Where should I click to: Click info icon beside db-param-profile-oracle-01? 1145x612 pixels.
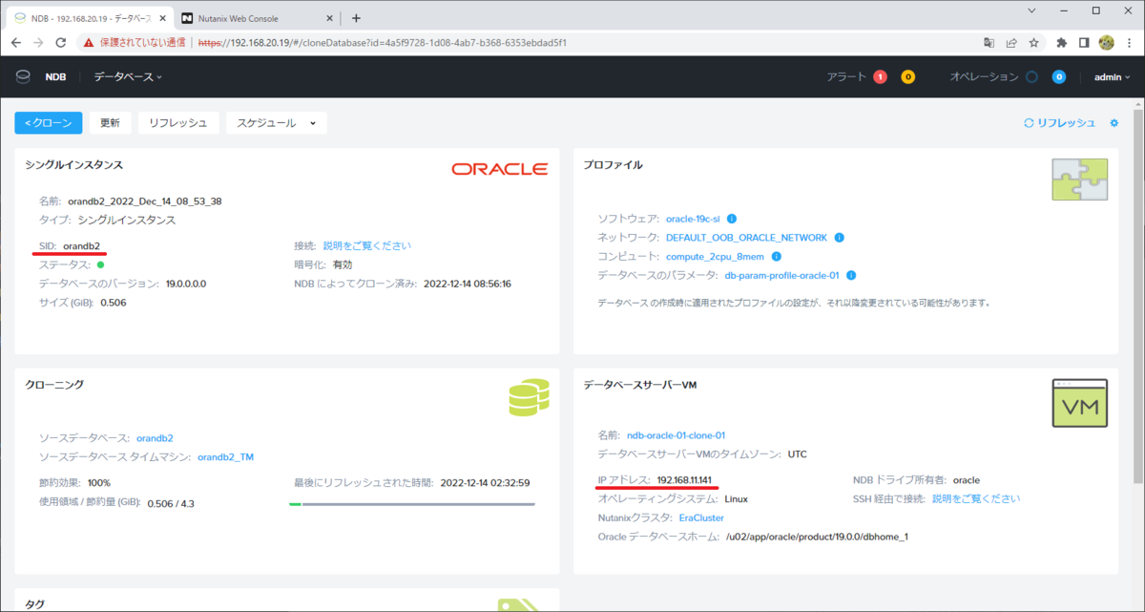pos(851,276)
